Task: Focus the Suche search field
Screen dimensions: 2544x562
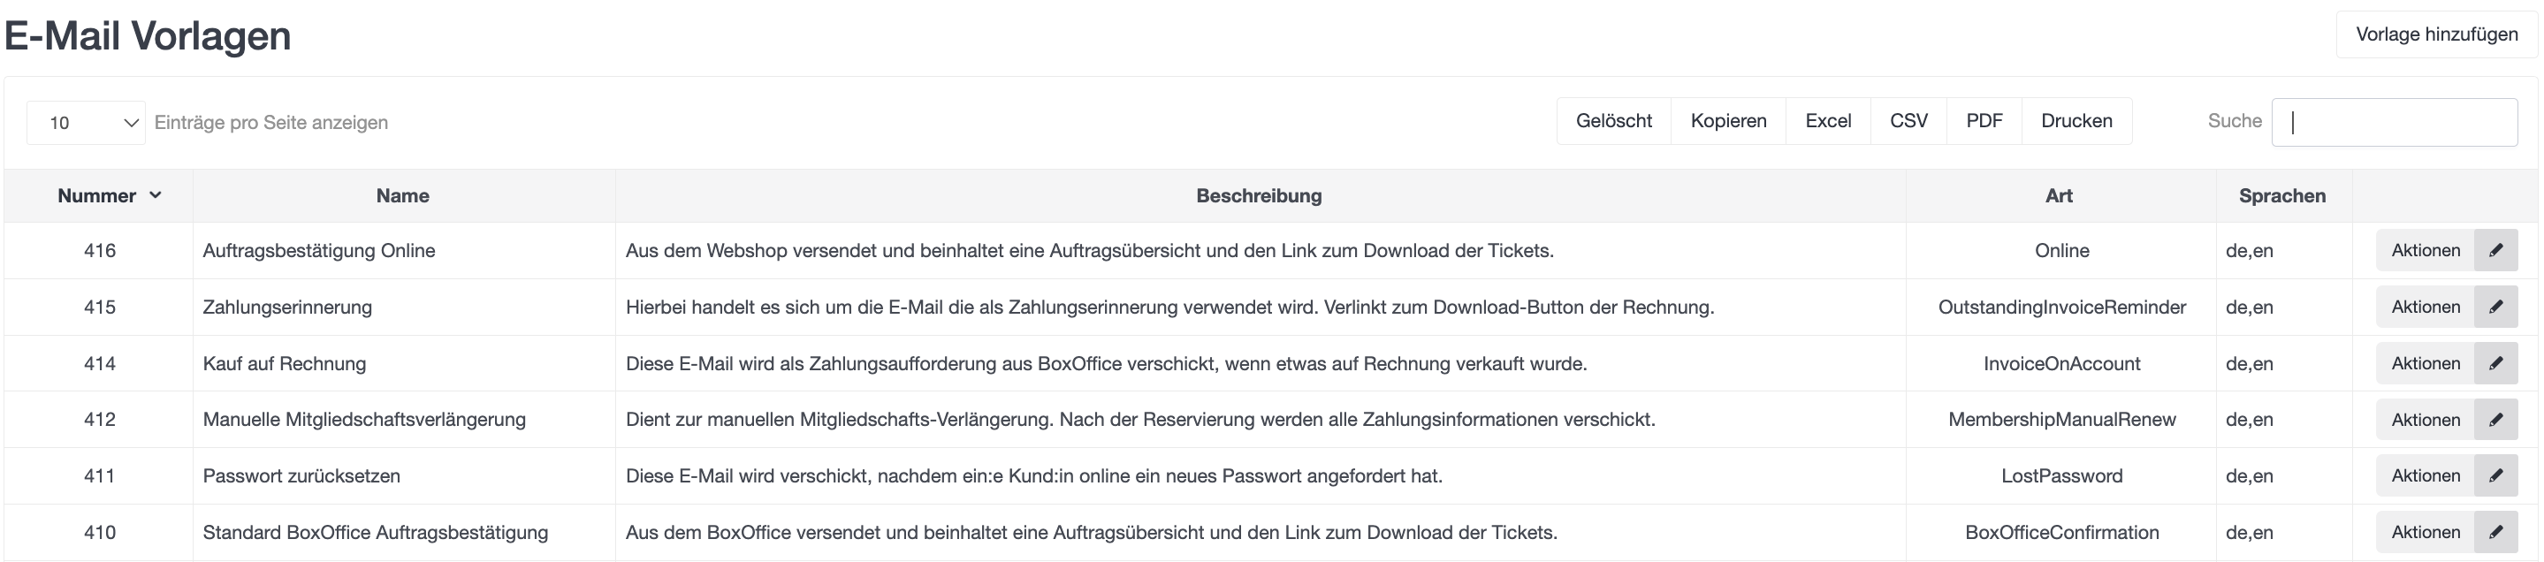Action: tap(2394, 123)
